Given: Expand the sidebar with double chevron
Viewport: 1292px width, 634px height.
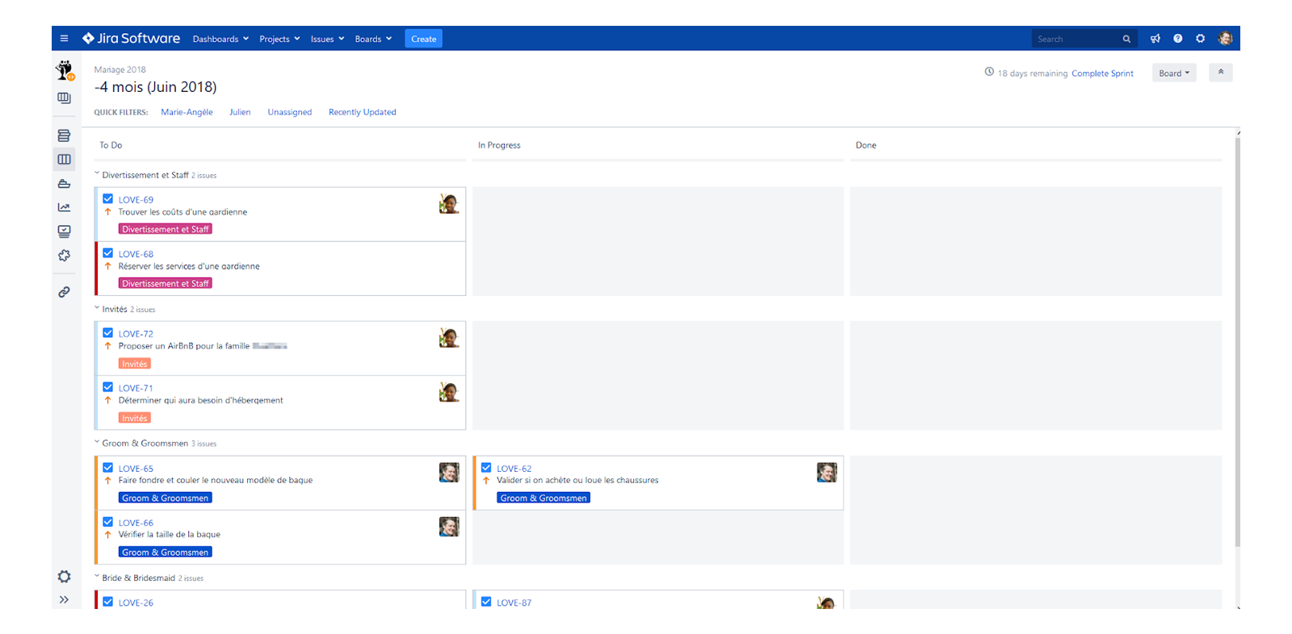Looking at the screenshot, I should click(x=65, y=599).
